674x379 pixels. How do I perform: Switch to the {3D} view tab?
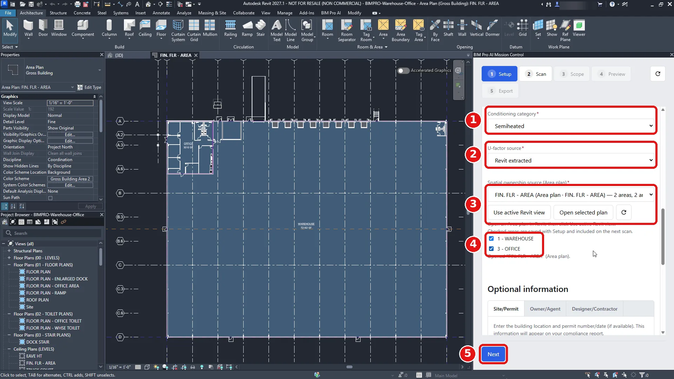coord(119,55)
